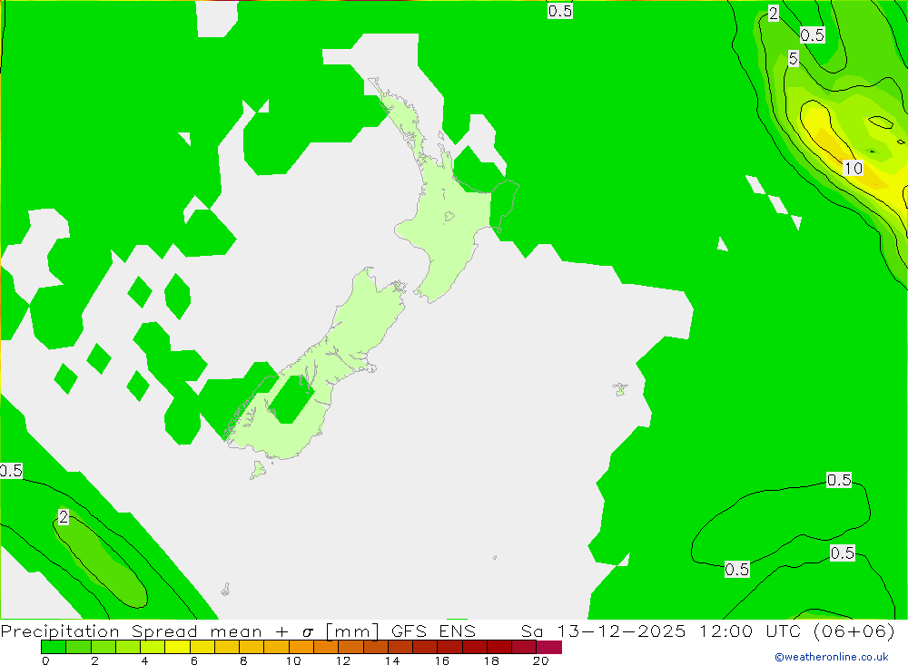Click the legend tick label '12'
The image size is (908, 665).
[x=343, y=660]
